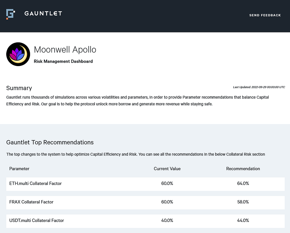Screen dimensions: 290x233
Task: Click the USDT.multi 40.0% current value
Action: [167, 220]
